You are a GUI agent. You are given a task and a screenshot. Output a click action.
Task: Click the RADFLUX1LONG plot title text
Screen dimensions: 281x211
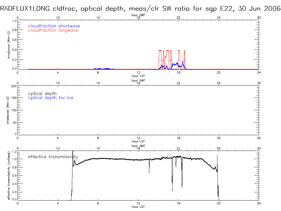pos(140,9)
